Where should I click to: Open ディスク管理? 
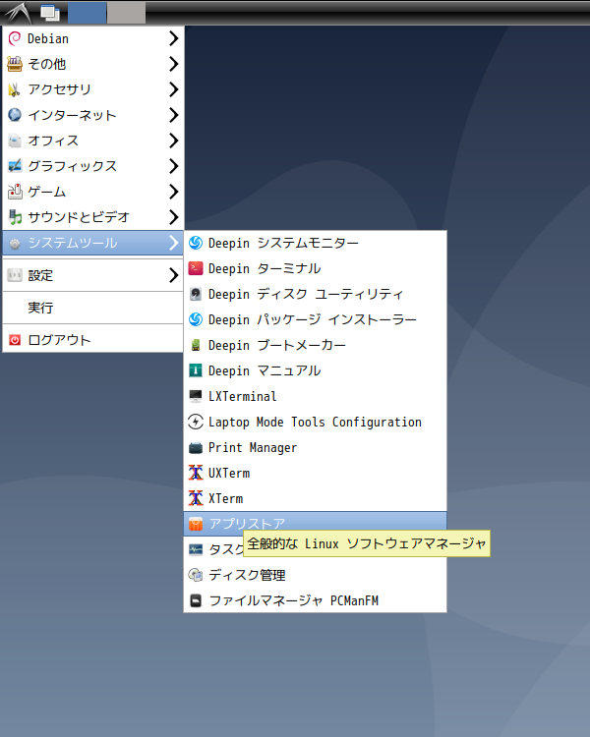[316, 575]
